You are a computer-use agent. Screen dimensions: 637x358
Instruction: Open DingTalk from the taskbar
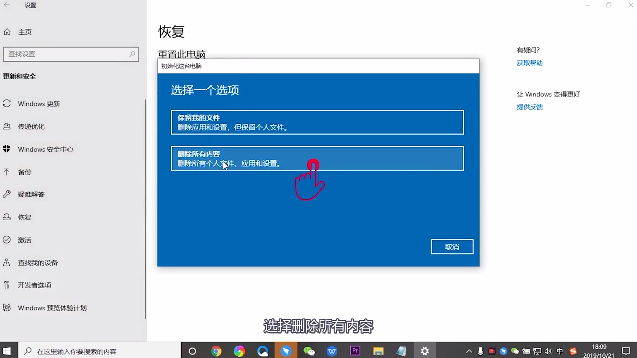pyautogui.click(x=286, y=350)
